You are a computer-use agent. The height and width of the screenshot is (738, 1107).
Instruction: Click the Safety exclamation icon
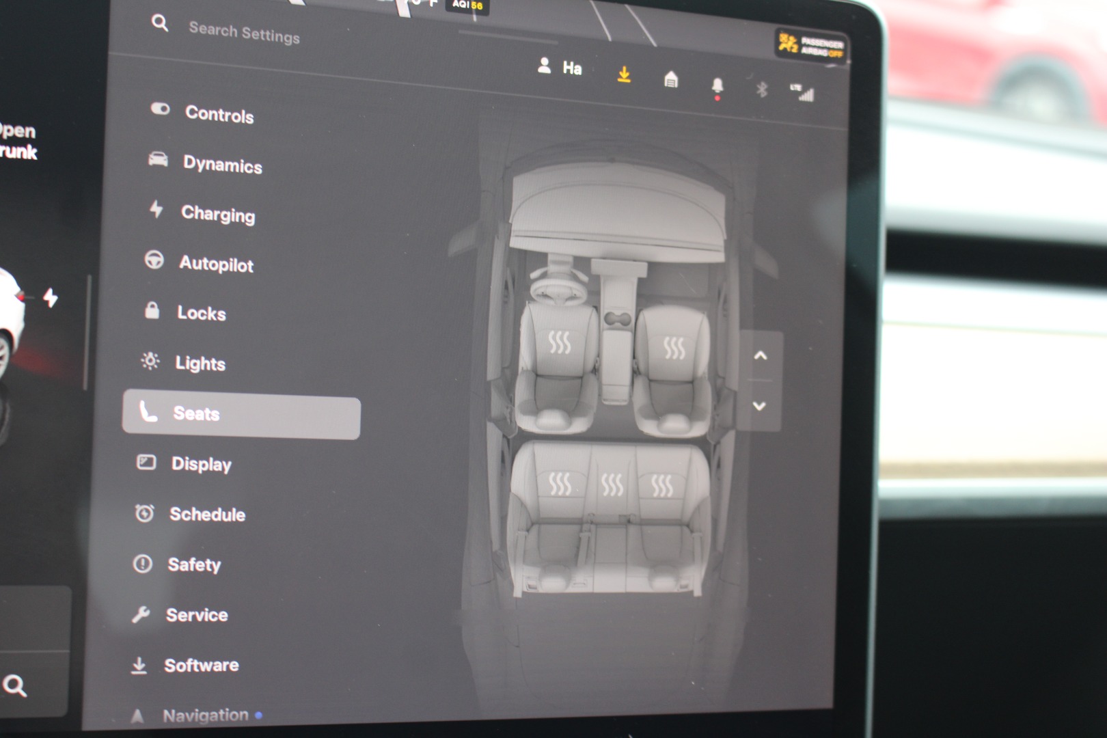[142, 563]
